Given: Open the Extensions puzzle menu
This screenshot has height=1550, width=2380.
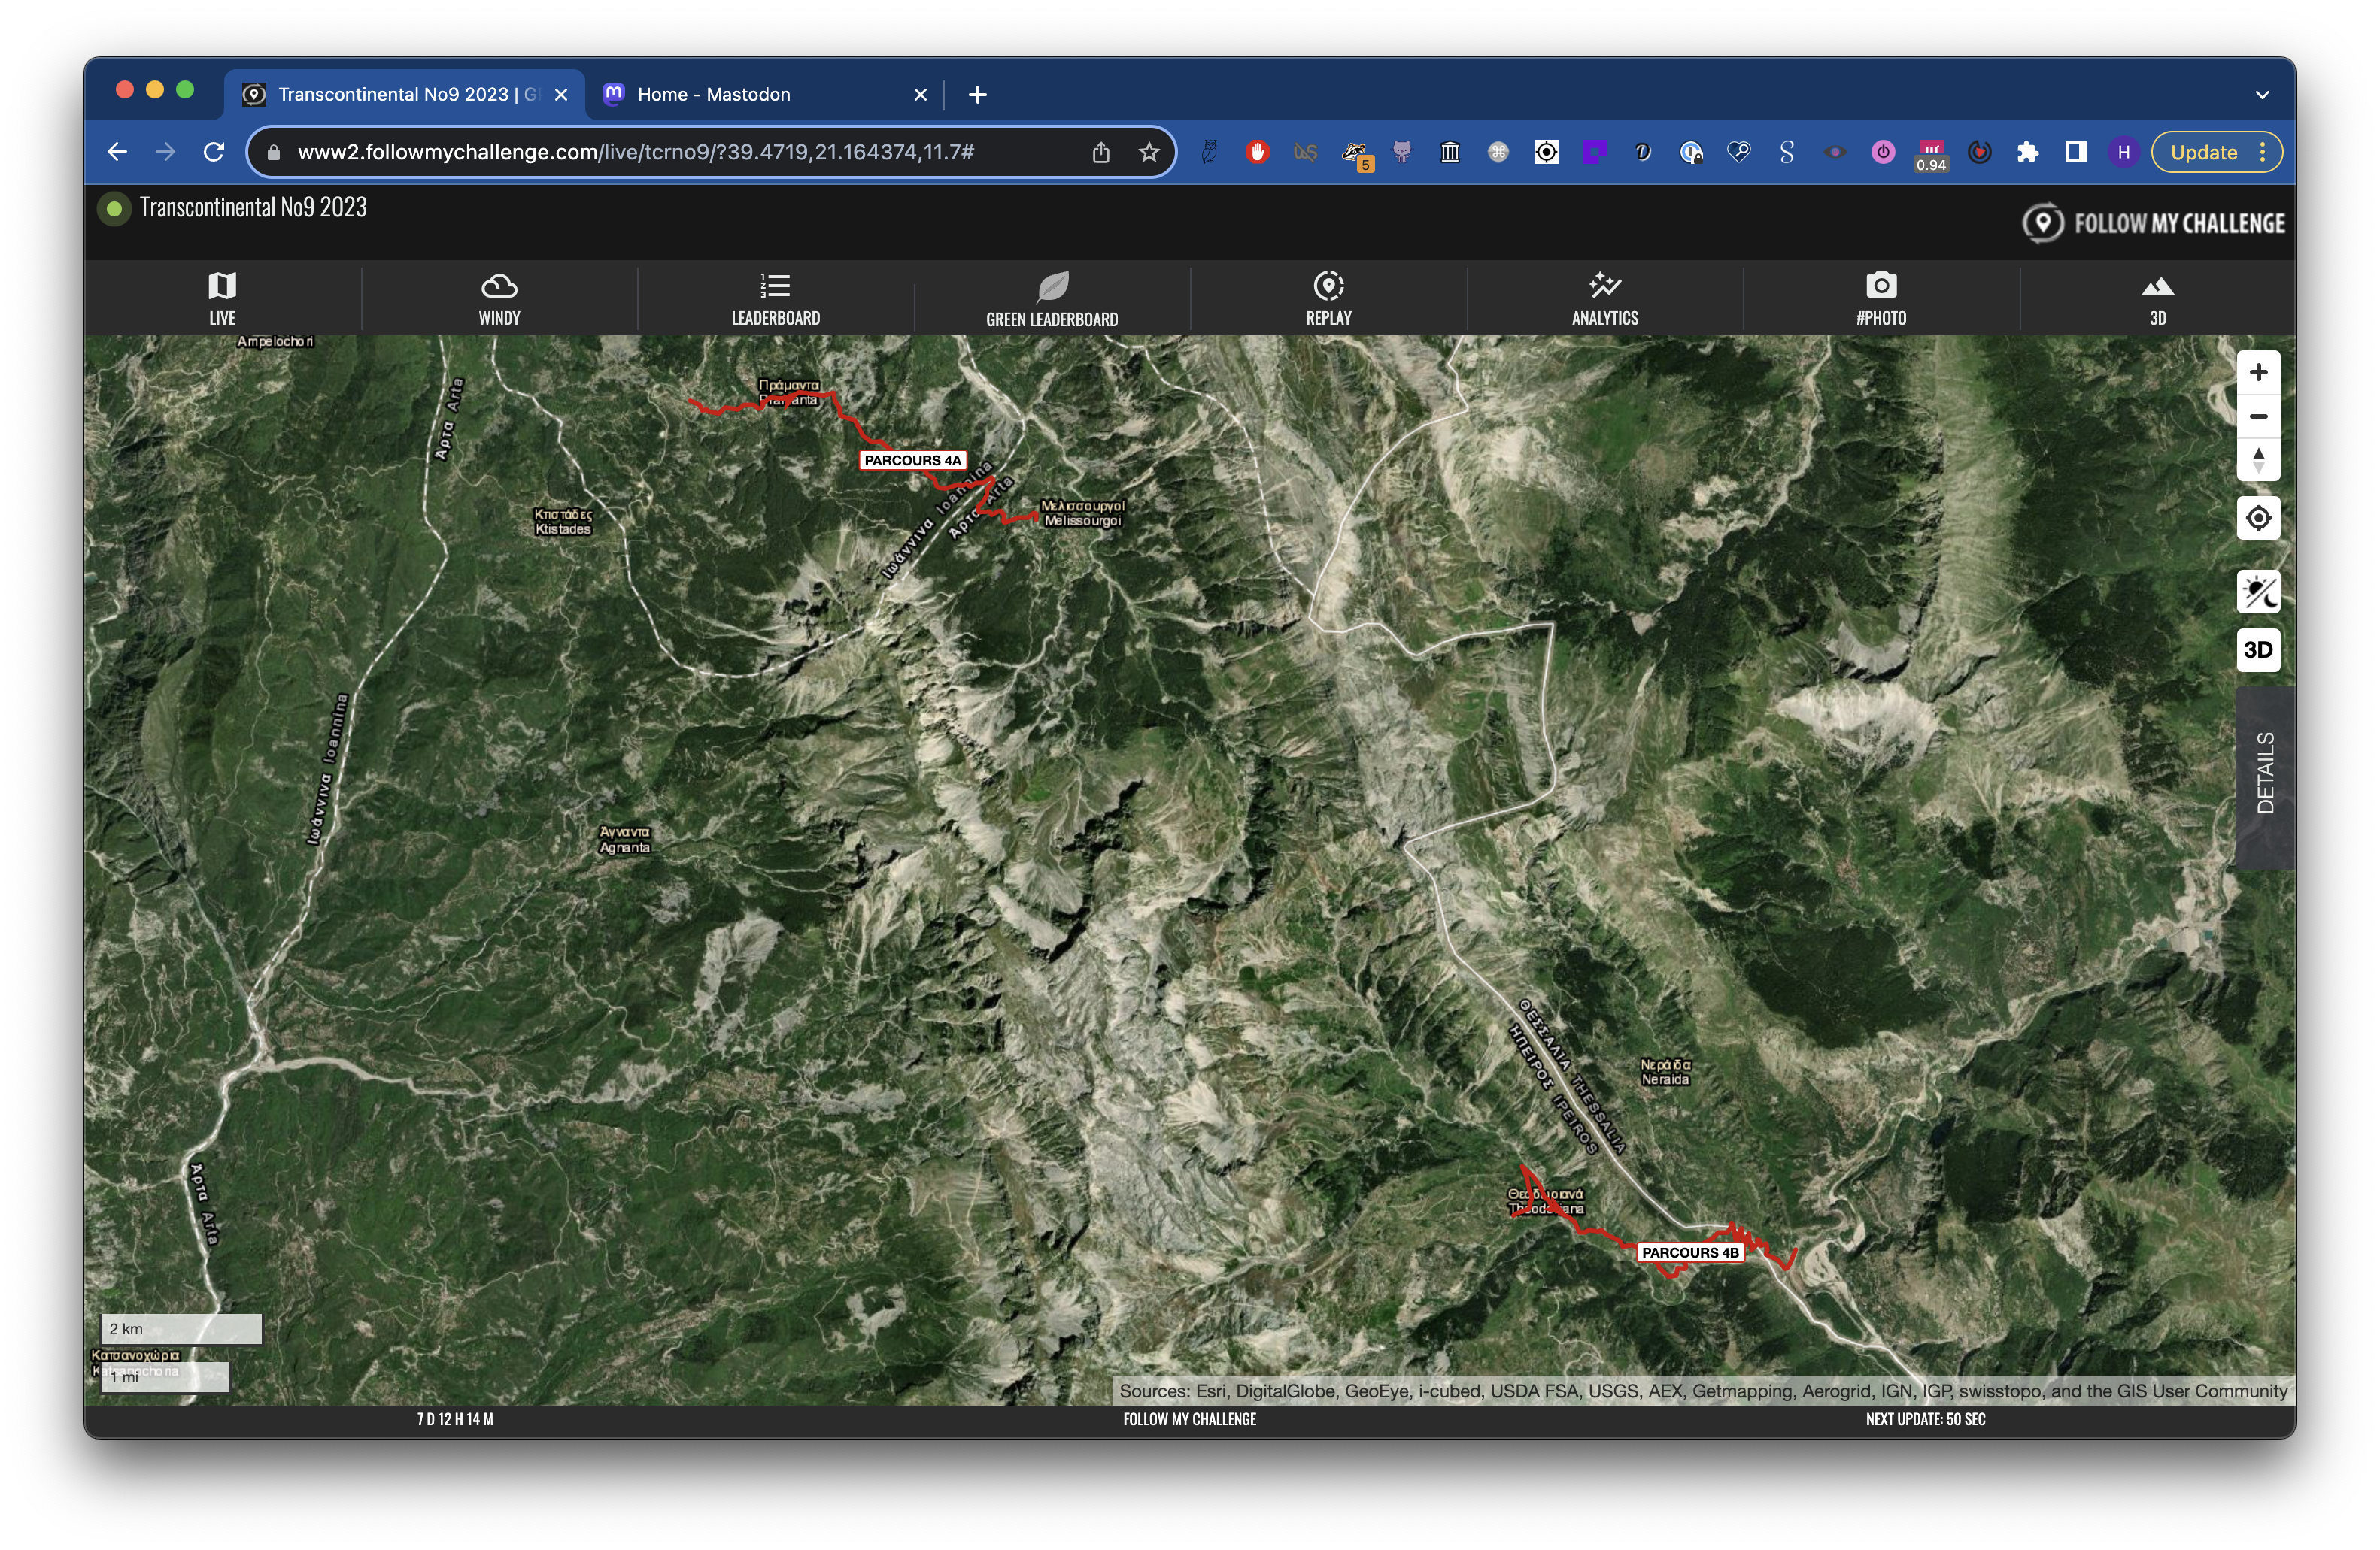Looking at the screenshot, I should [2027, 152].
